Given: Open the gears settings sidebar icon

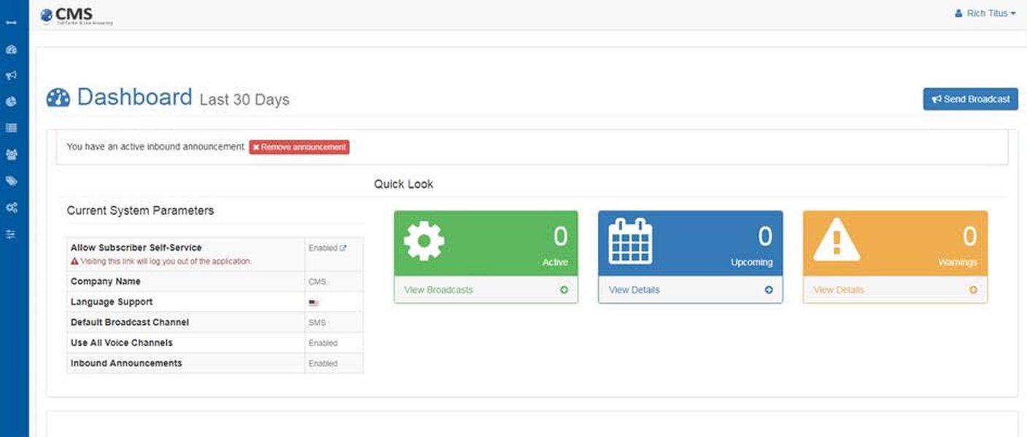Looking at the screenshot, I should (x=11, y=208).
